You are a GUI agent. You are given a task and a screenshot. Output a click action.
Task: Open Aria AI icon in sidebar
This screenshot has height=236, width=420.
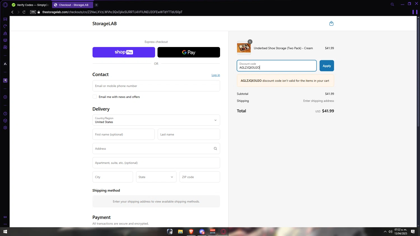(5, 64)
